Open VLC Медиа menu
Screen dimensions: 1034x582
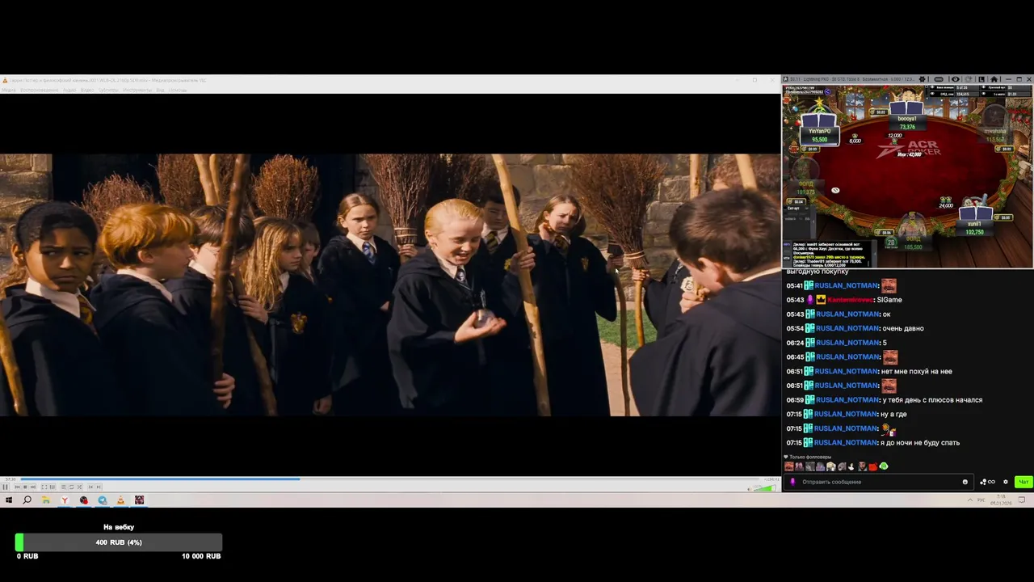(x=8, y=90)
